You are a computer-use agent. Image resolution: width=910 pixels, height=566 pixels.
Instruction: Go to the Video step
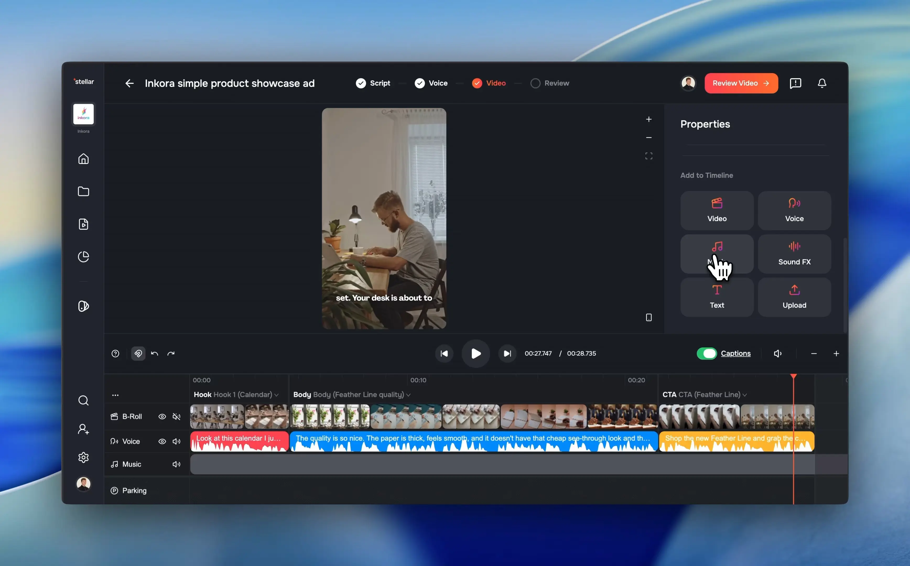pyautogui.click(x=489, y=83)
